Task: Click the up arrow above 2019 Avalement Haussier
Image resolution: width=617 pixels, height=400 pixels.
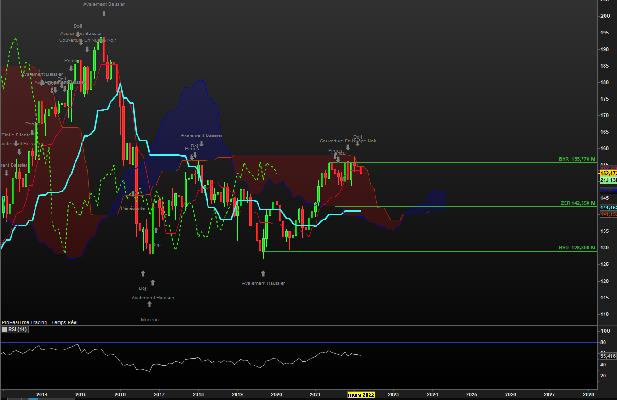Action: click(x=263, y=274)
